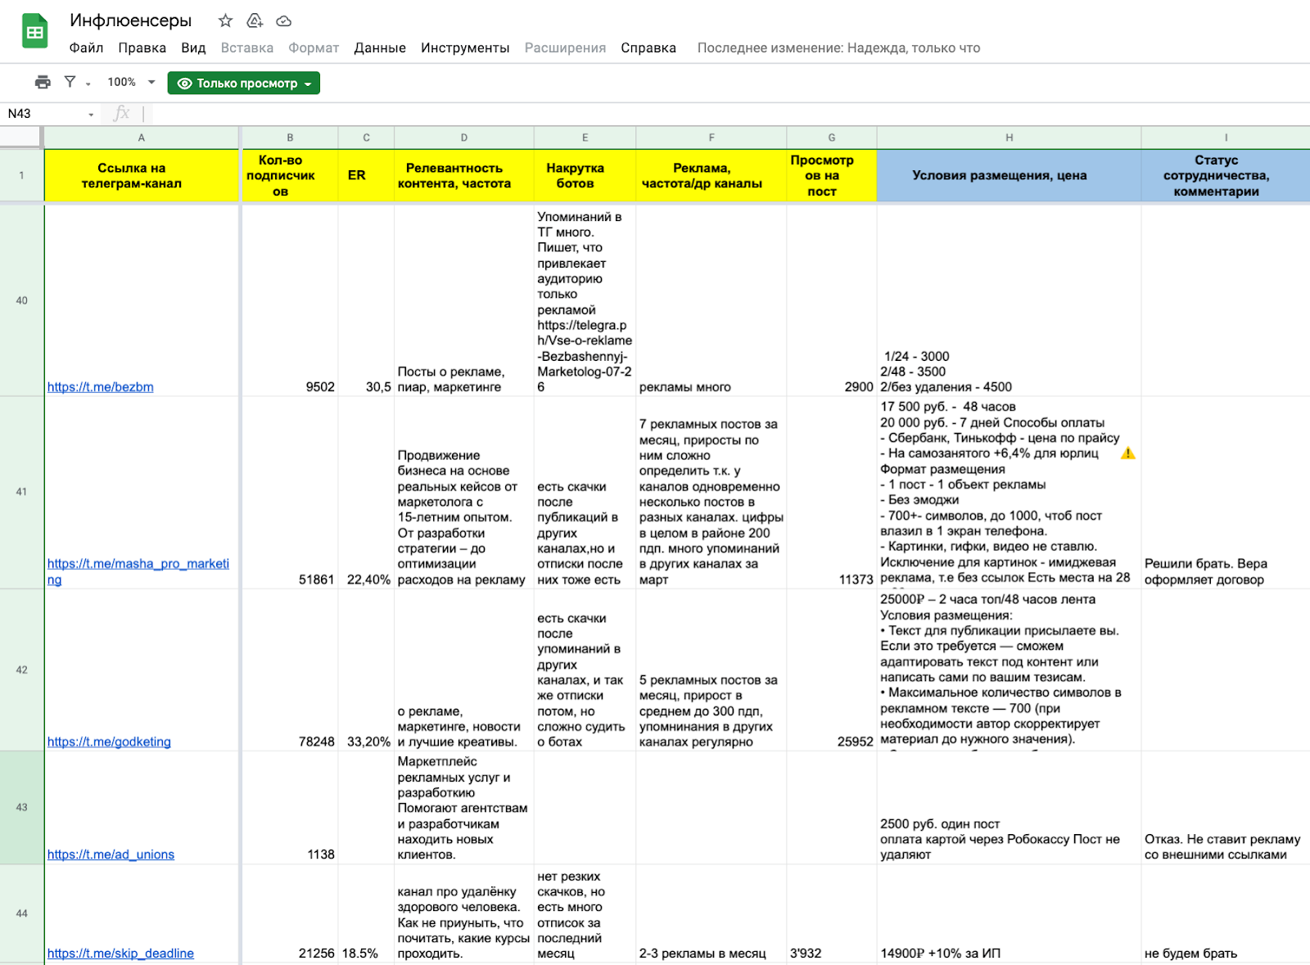This screenshot has width=1310, height=965.
Task: Select column B header
Action: [x=290, y=138]
